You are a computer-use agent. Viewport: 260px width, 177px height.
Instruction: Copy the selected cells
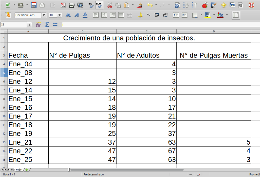coord(118,5)
